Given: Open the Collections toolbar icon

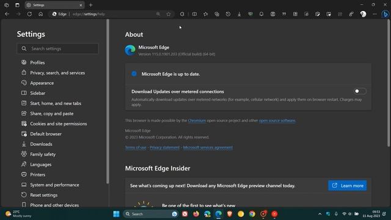Looking at the screenshot, I should click(217, 14).
